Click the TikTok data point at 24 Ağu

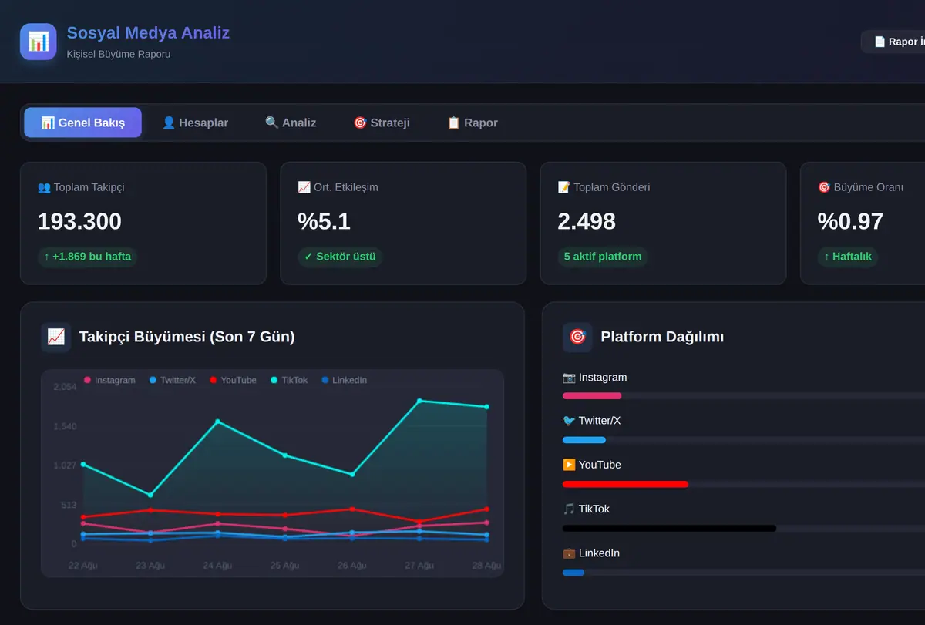tap(217, 422)
